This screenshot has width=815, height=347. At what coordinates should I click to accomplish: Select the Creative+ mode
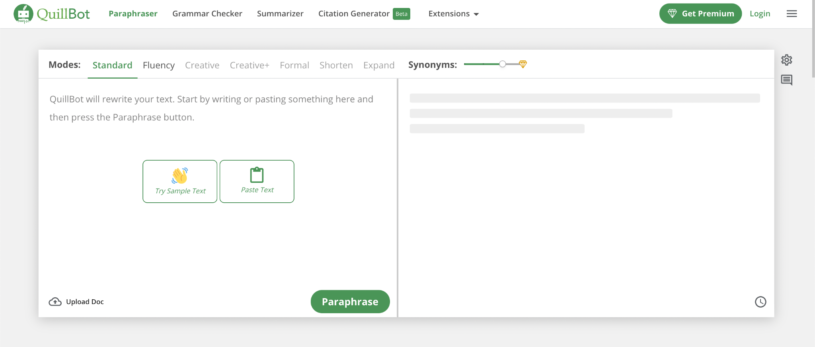(x=250, y=65)
